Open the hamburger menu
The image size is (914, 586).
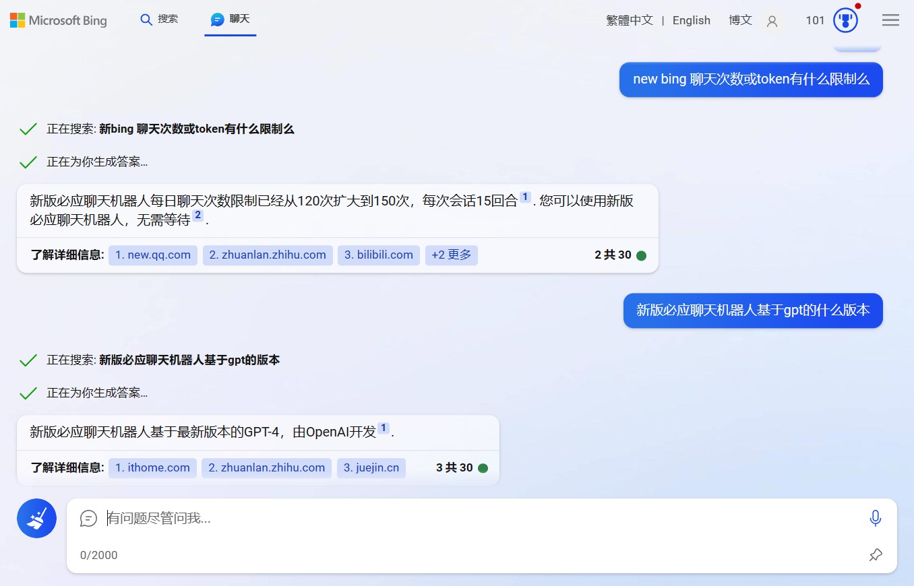(x=890, y=20)
